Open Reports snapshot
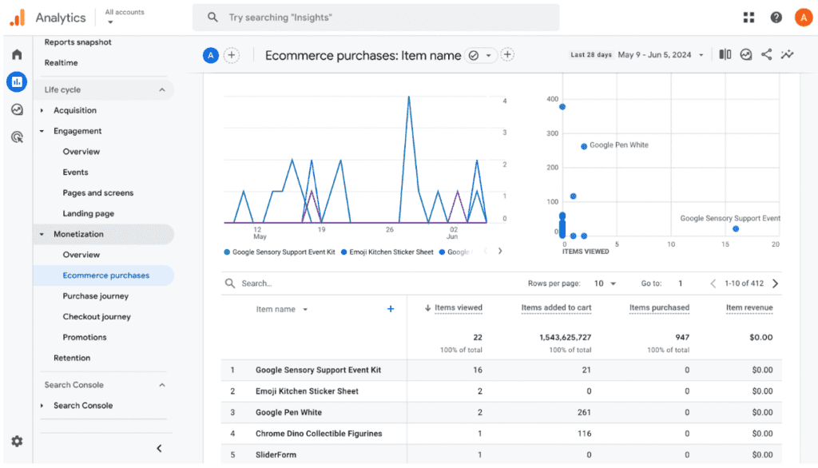 coord(77,42)
